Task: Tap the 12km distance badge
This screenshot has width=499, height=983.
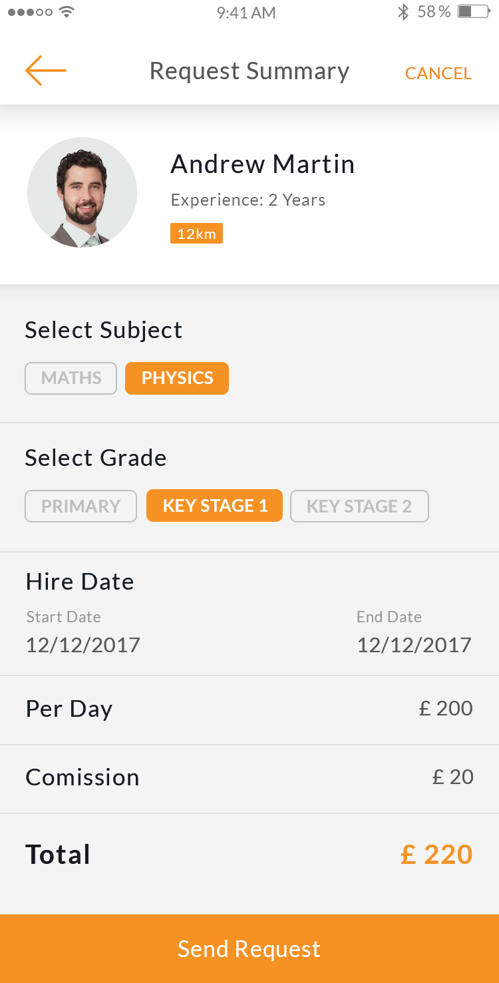Action: [x=196, y=234]
